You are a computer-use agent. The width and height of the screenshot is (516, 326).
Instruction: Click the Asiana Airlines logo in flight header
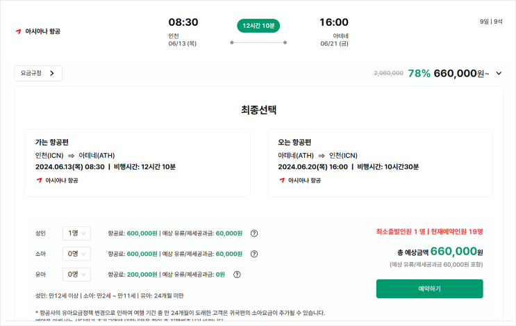pyautogui.click(x=19, y=31)
